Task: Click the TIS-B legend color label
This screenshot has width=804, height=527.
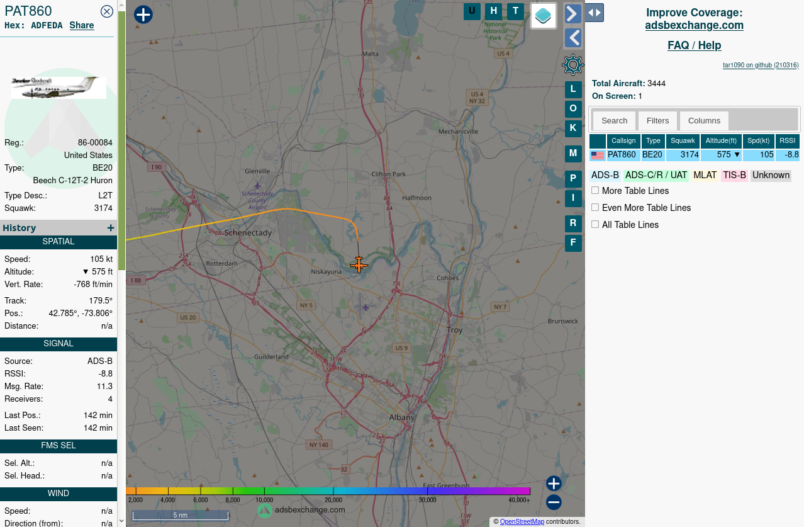Action: pyautogui.click(x=734, y=175)
